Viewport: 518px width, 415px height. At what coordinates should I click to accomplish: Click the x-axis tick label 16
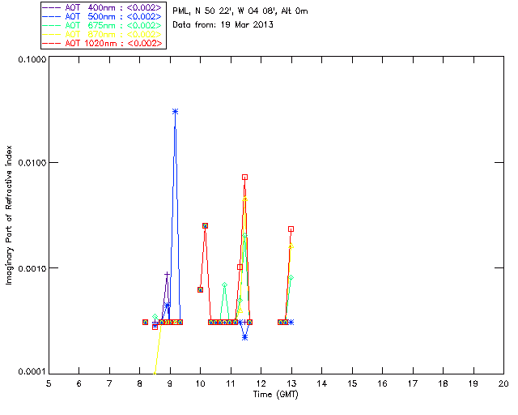pyautogui.click(x=383, y=383)
